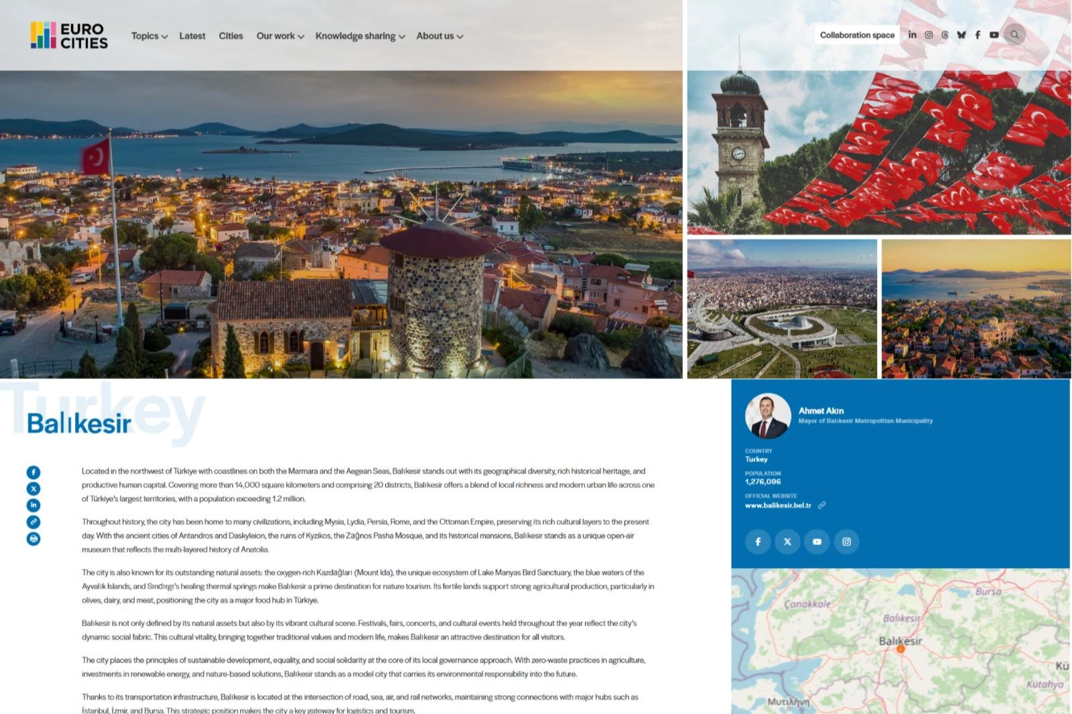The width and height of the screenshot is (1072, 714).
Task: Navigate to the Cities menu item
Action: (230, 36)
